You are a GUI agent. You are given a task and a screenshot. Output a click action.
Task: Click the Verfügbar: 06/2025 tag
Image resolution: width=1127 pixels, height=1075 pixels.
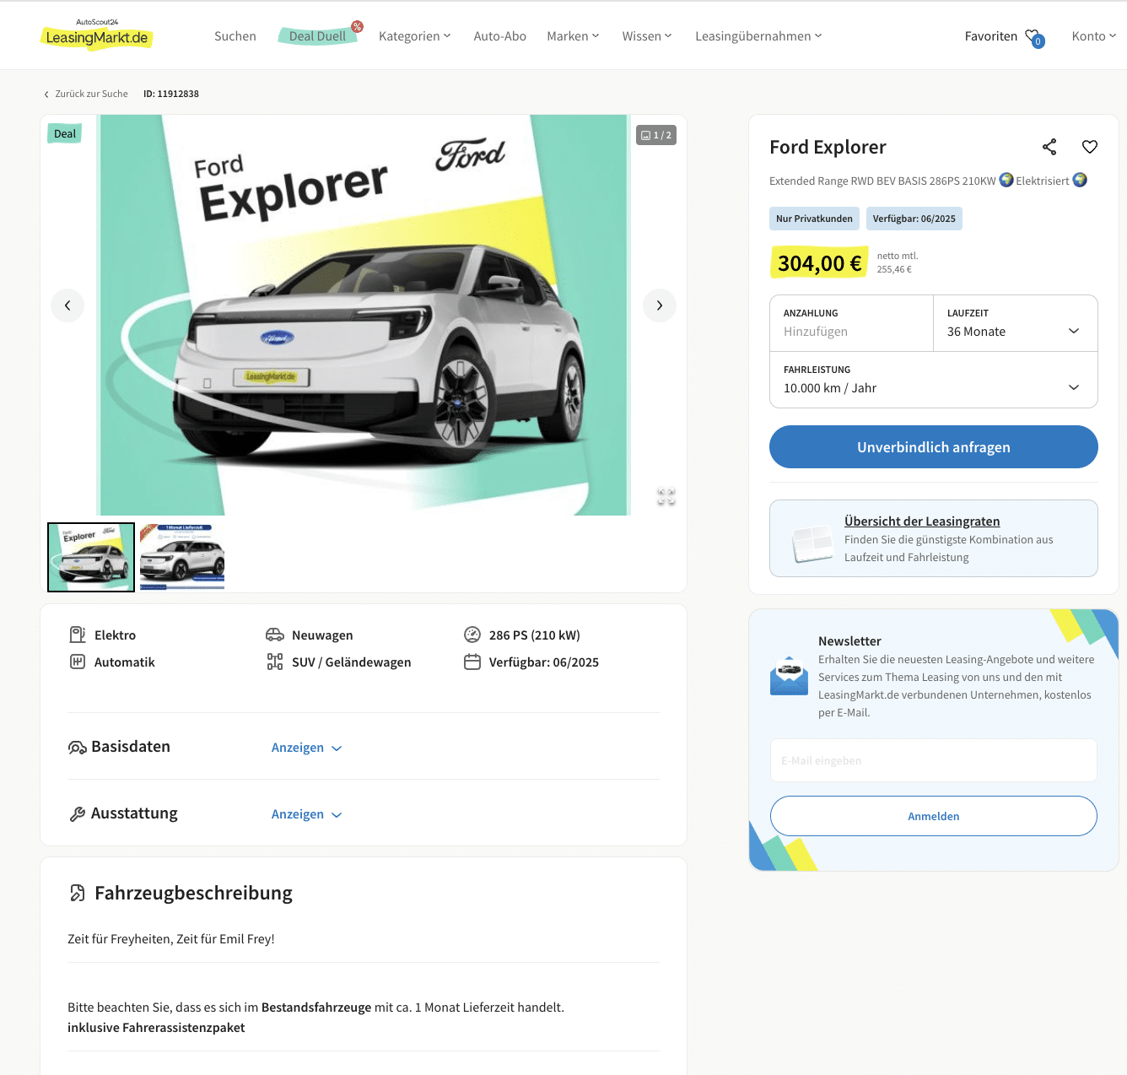(914, 219)
